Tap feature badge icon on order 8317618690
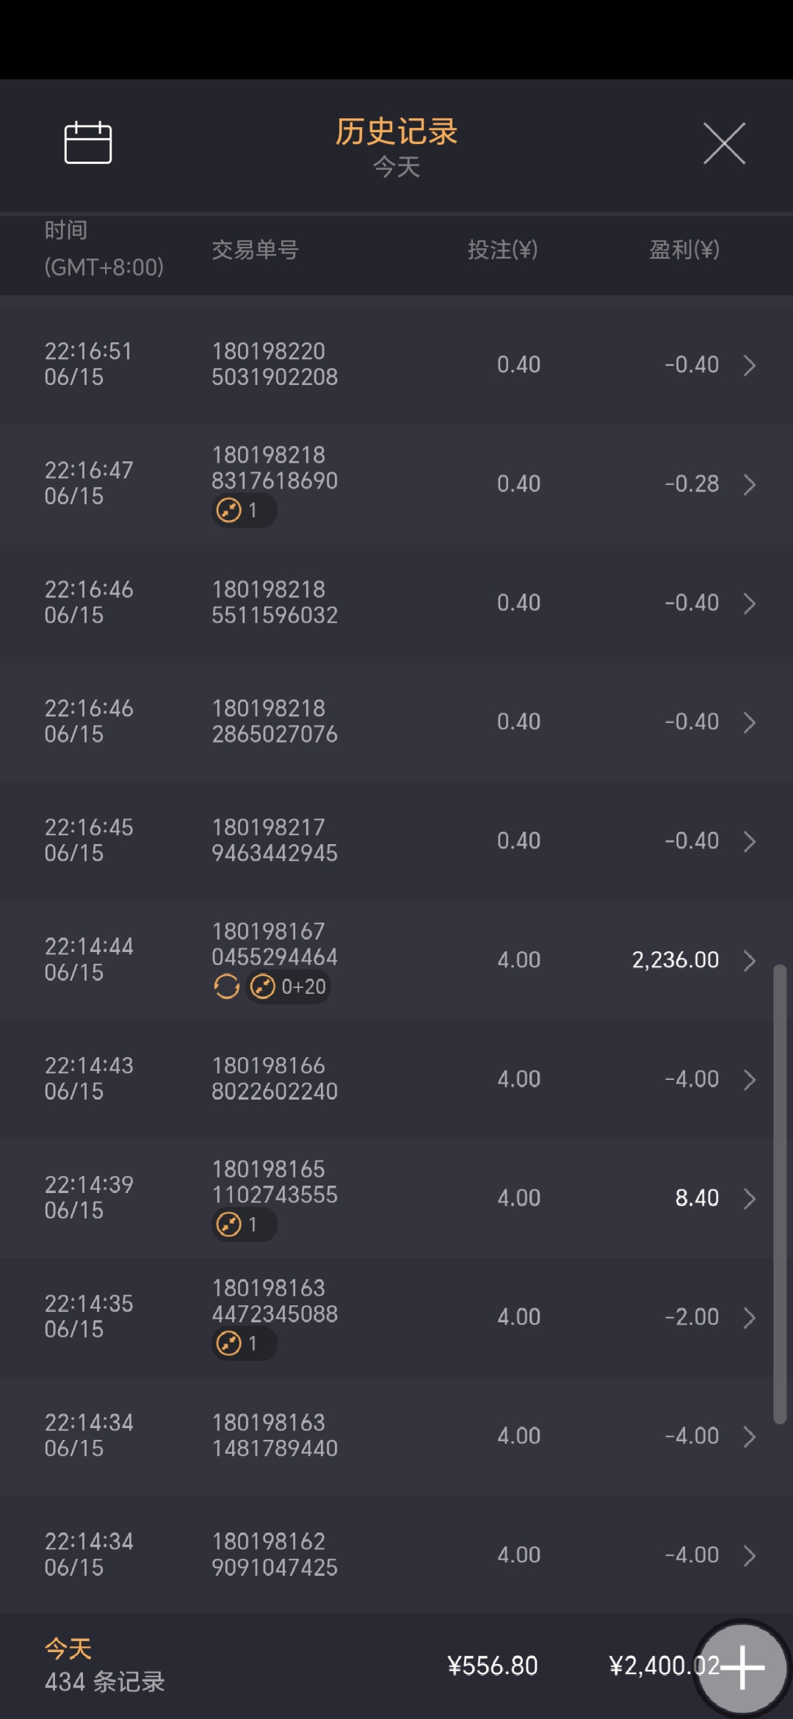The image size is (793, 1719). [x=229, y=510]
